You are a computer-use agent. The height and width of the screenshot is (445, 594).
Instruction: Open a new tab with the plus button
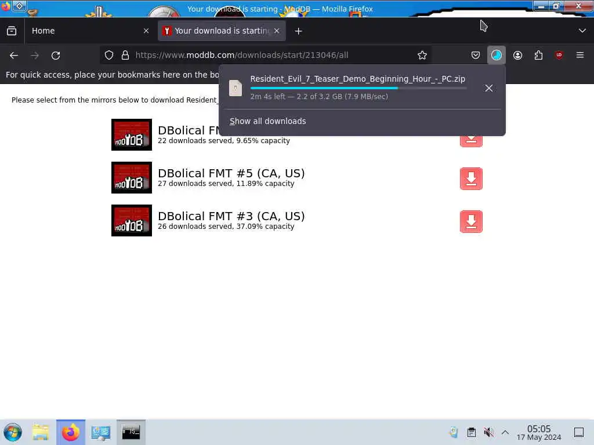299,31
